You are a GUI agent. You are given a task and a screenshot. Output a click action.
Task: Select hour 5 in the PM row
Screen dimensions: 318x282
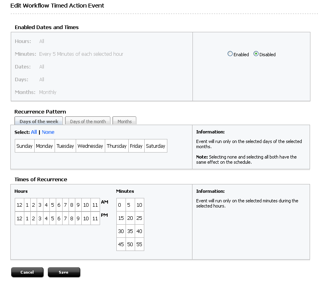point(53,218)
